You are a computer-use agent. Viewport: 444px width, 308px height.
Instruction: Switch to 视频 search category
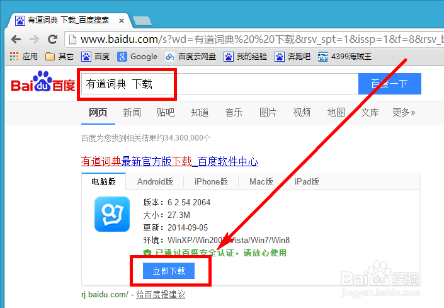click(x=302, y=112)
